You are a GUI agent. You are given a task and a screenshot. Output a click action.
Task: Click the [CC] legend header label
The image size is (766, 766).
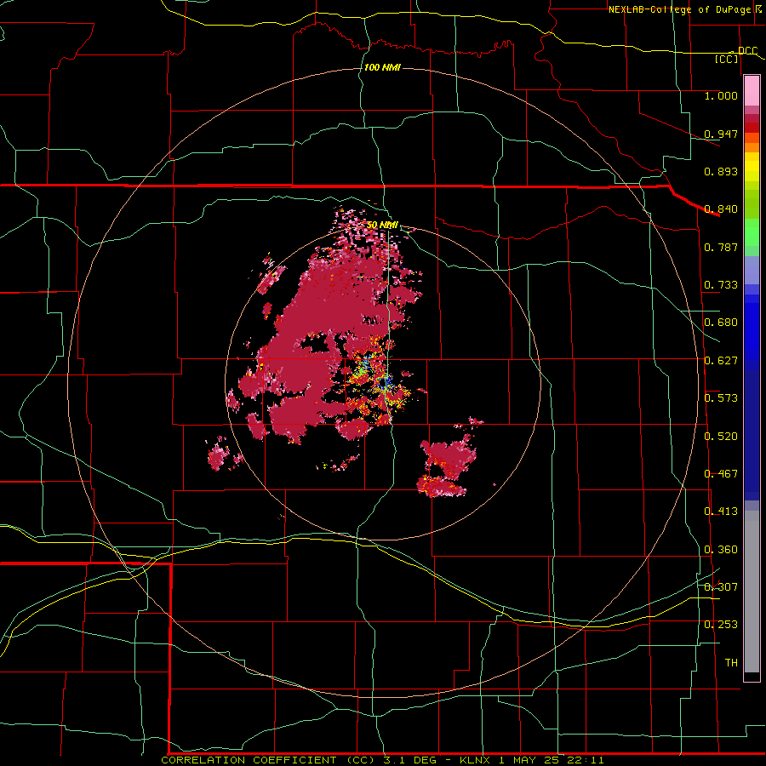click(x=727, y=59)
